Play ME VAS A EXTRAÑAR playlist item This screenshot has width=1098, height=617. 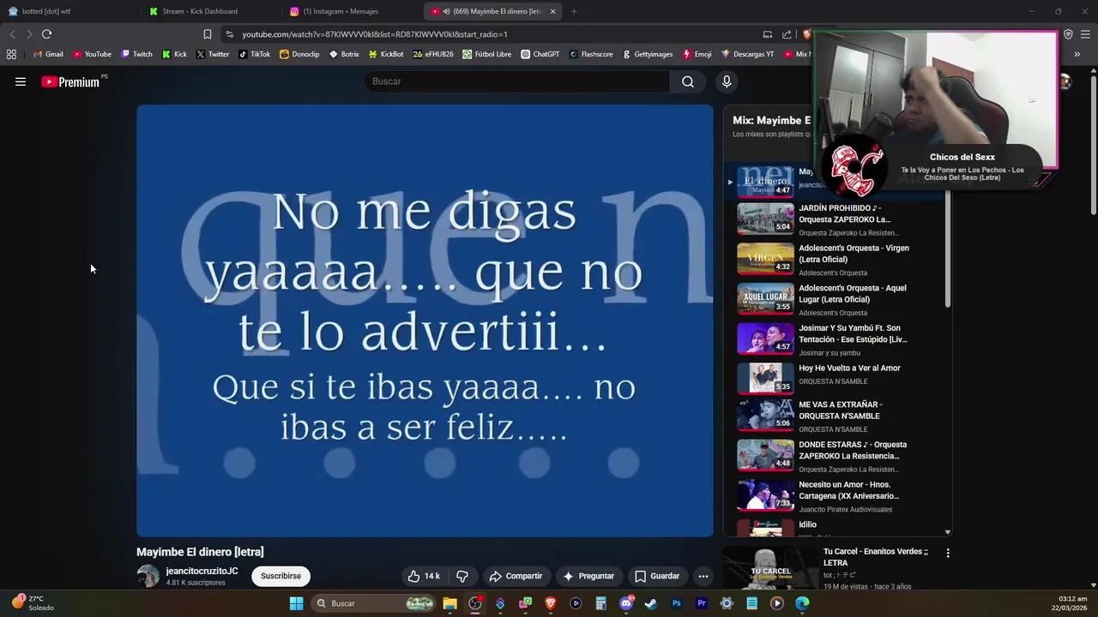(x=836, y=416)
